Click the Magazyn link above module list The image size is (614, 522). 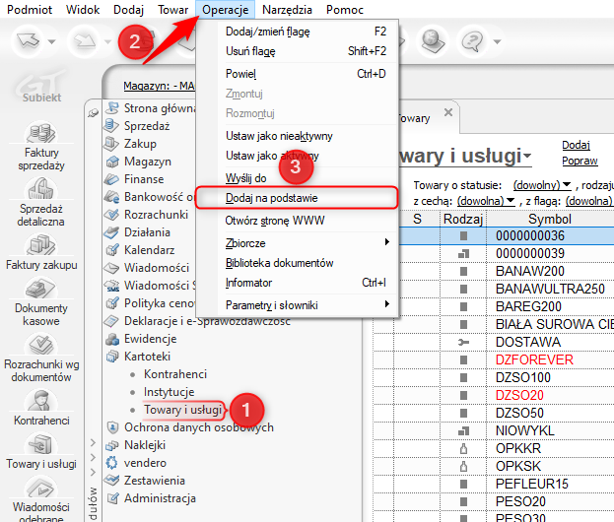click(x=159, y=86)
